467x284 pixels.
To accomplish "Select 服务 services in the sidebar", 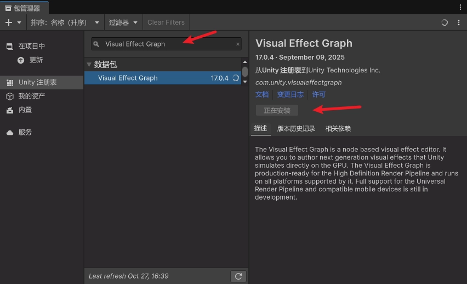I will tap(25, 132).
